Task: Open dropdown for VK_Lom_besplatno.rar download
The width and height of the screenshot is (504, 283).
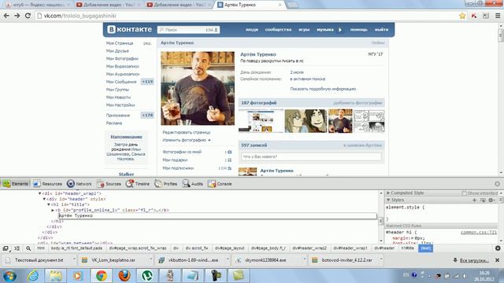Action: 150,259
